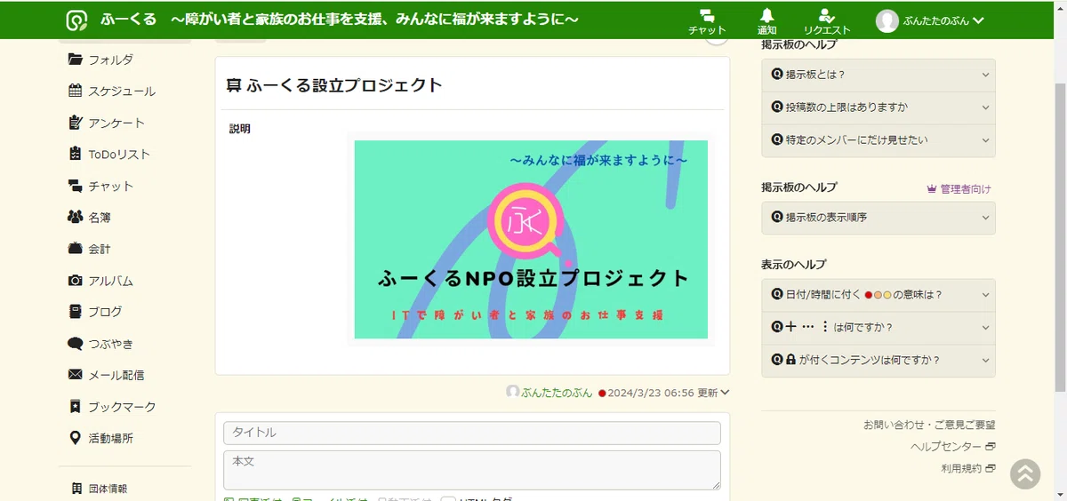The image size is (1067, 501).
Task: Open the 通知 bell notifications
Action: [766, 21]
